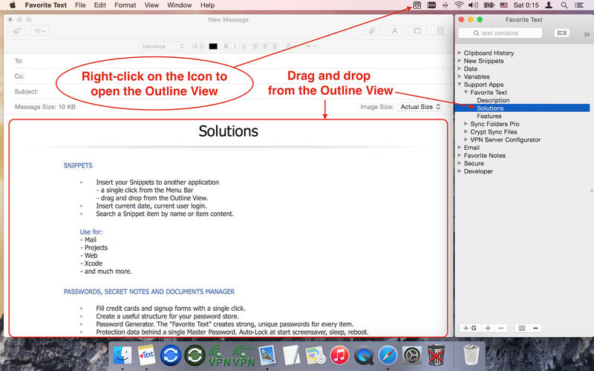The image size is (594, 371).
Task: Expand the Clipboard History group
Action: coord(459,53)
